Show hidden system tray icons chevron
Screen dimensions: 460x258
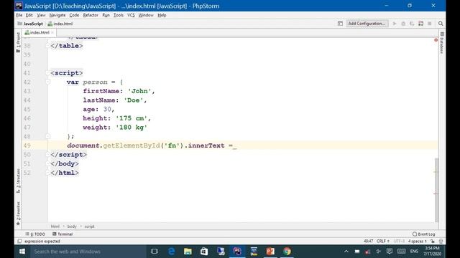[346, 252]
